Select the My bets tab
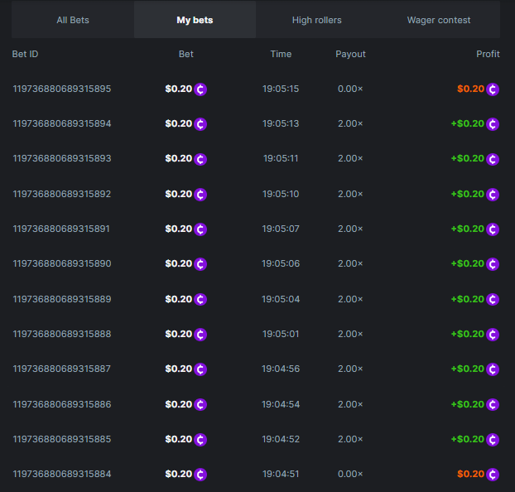This screenshot has width=515, height=492. coord(195,20)
